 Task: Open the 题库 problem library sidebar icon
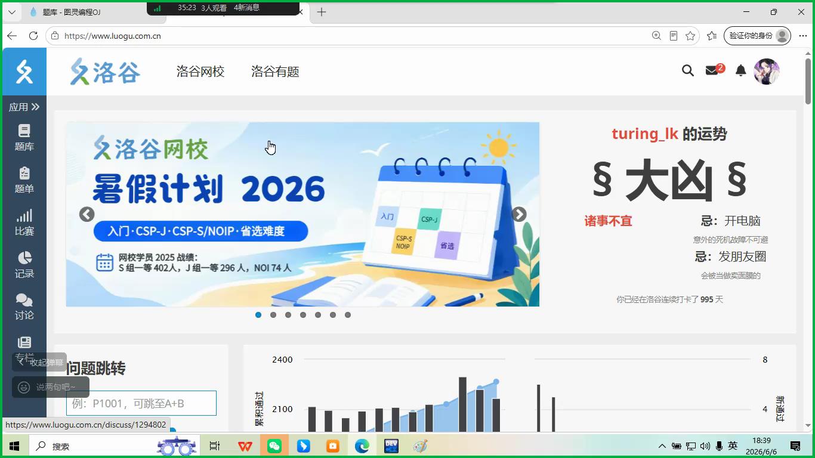coord(24,138)
